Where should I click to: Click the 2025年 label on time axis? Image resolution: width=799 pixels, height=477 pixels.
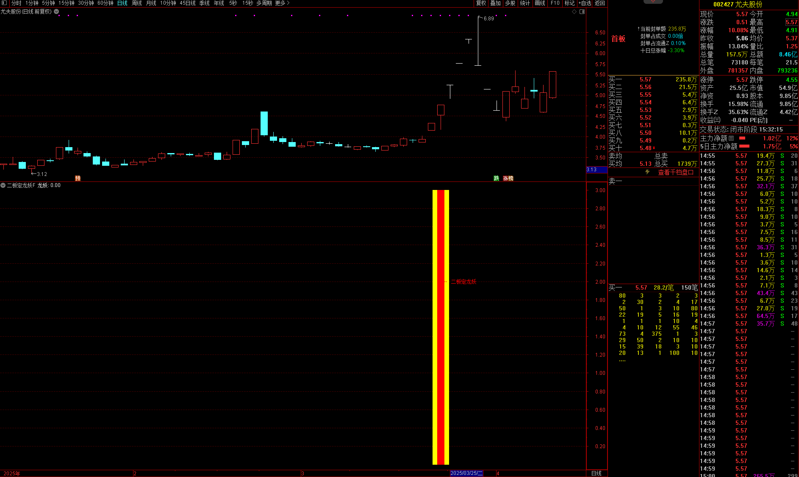(12, 473)
